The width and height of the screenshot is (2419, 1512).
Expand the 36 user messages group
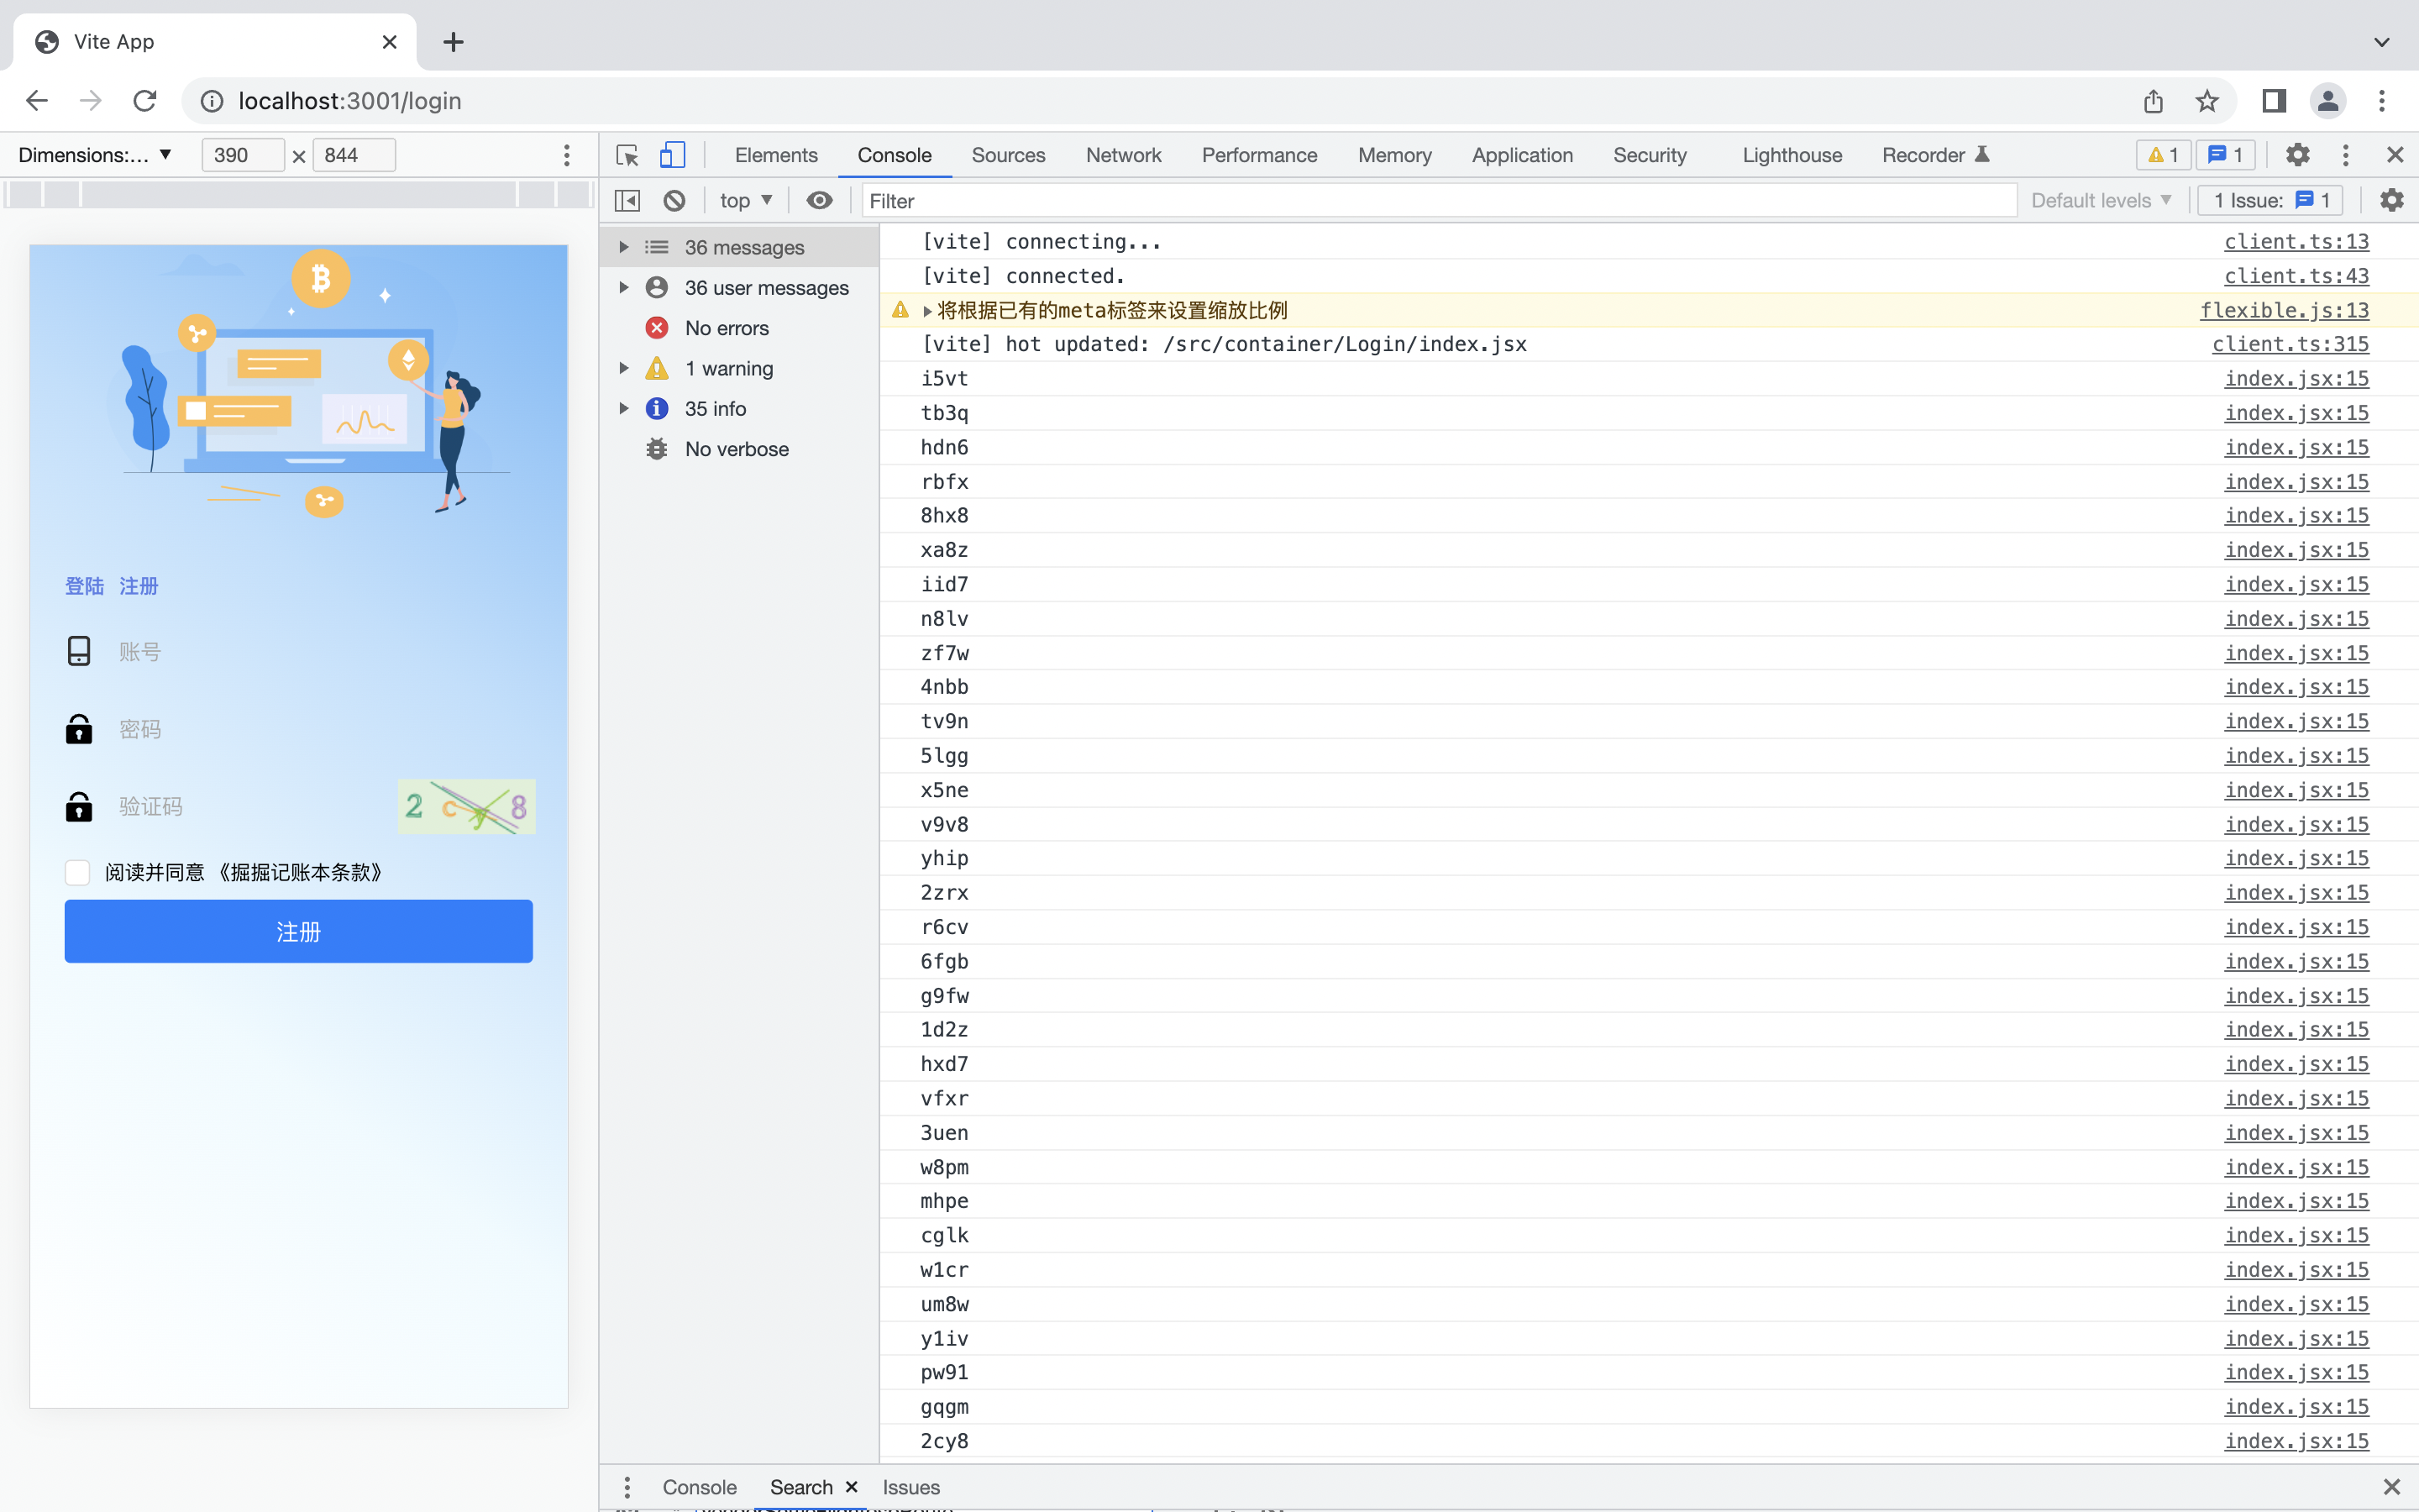tap(624, 287)
